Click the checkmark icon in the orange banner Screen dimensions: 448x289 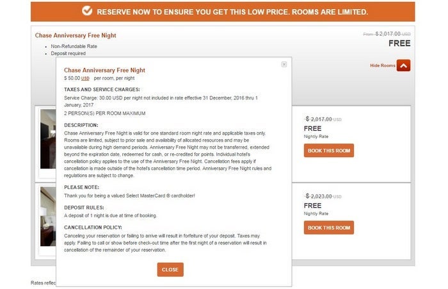88,12
